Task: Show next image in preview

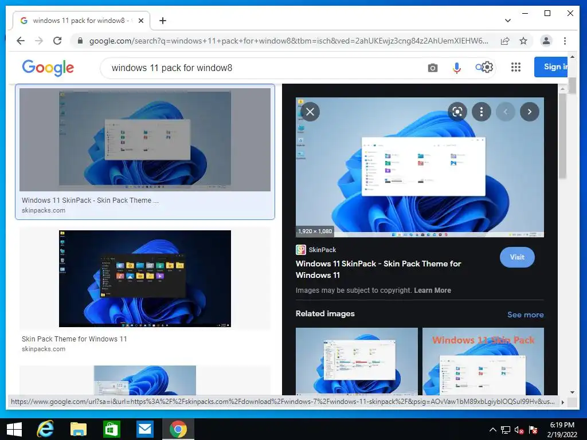Action: [529, 112]
